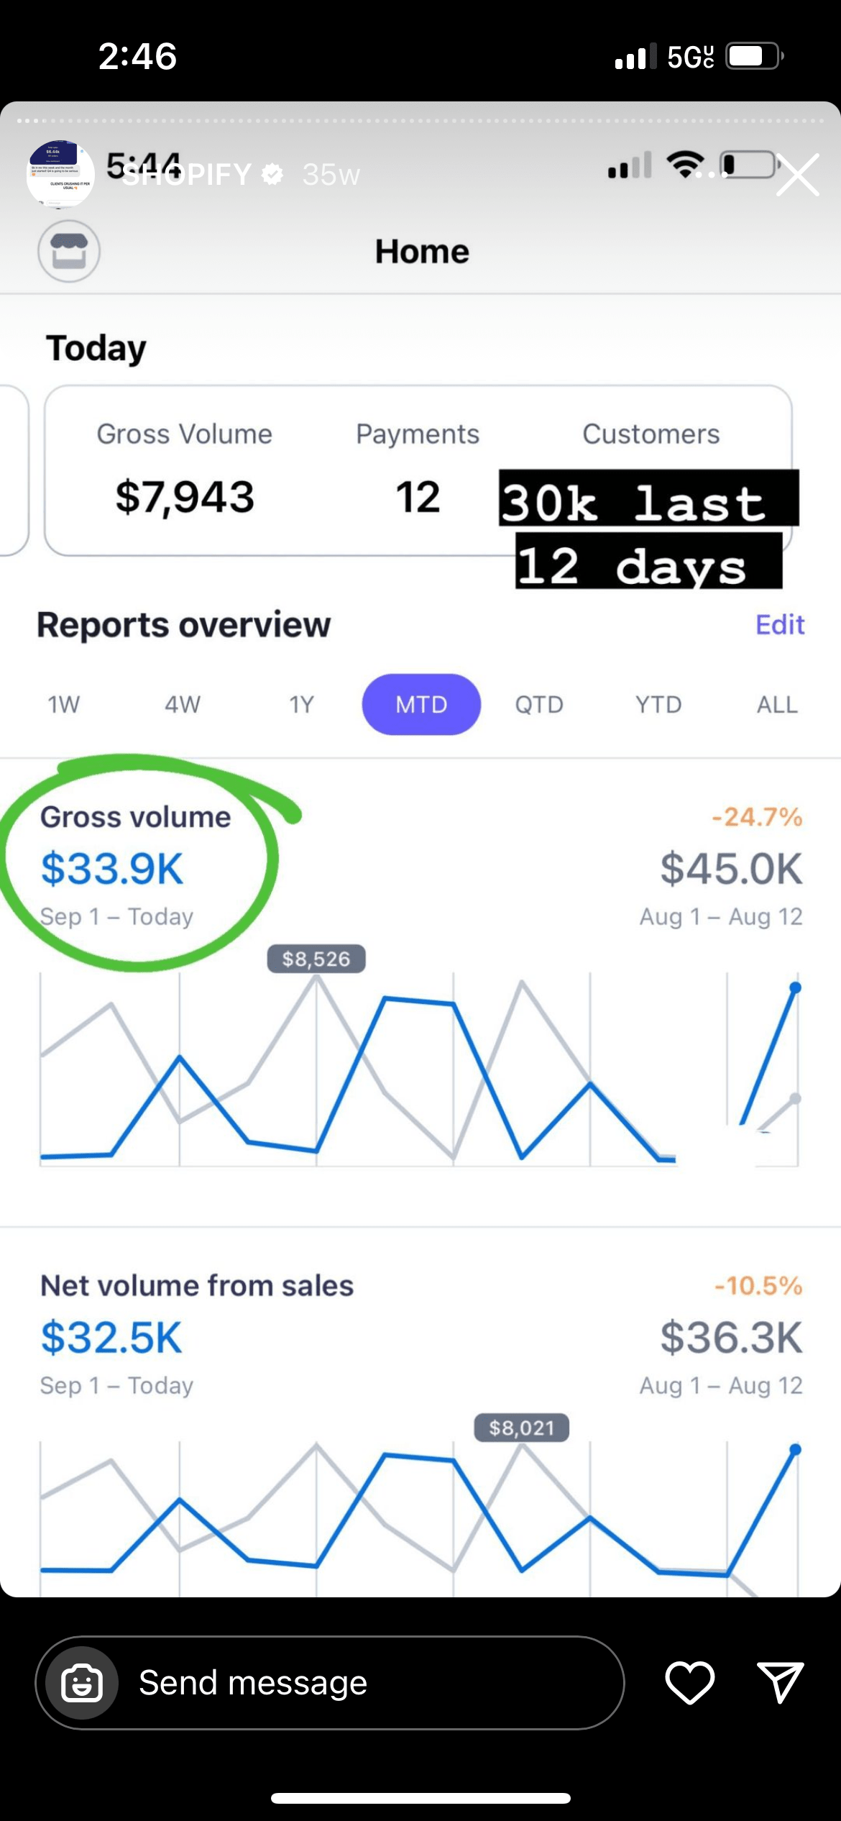The height and width of the screenshot is (1821, 841).
Task: Share the story via paper plane icon
Action: click(x=780, y=1682)
